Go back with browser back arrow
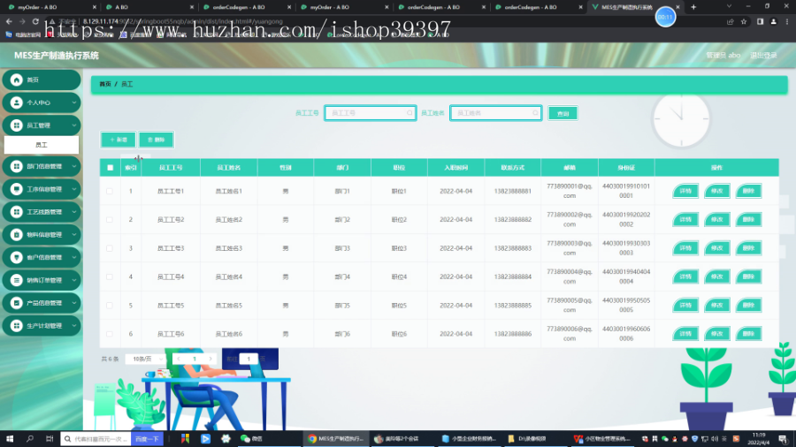This screenshot has width=796, height=447. (x=9, y=21)
